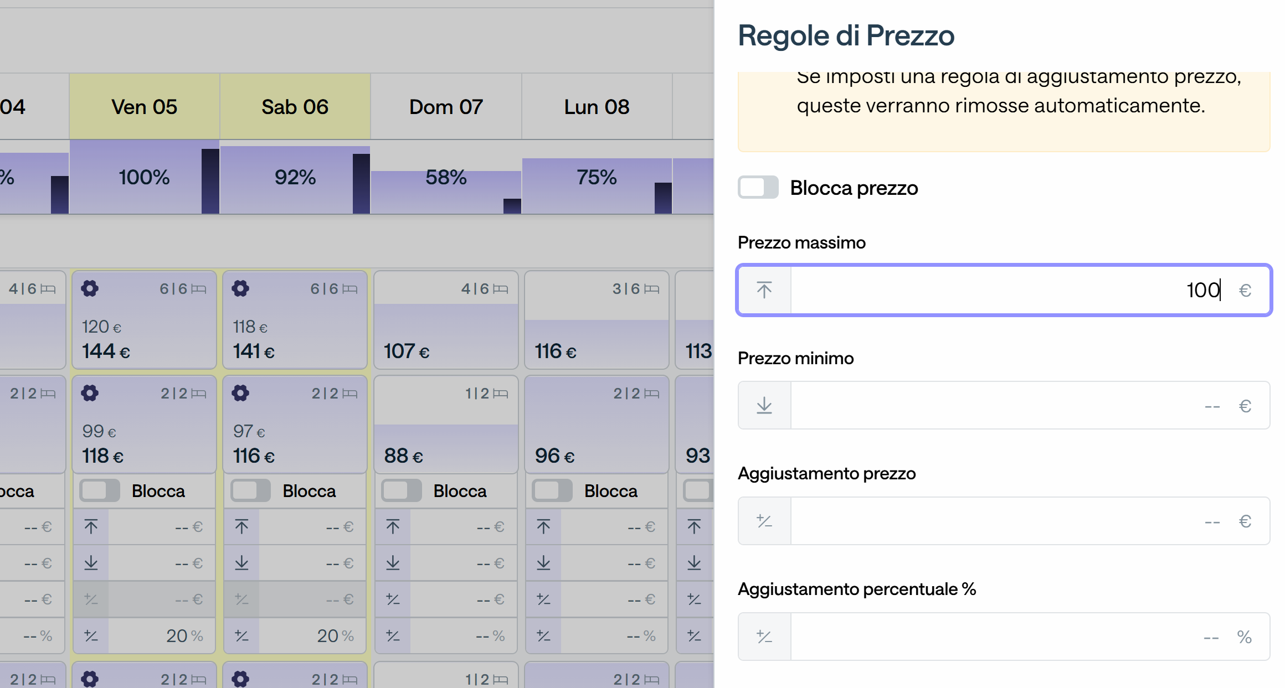1285x688 pixels.
Task: Click plus-minus icon in Aggiustamento percentuale field
Action: [x=764, y=637]
